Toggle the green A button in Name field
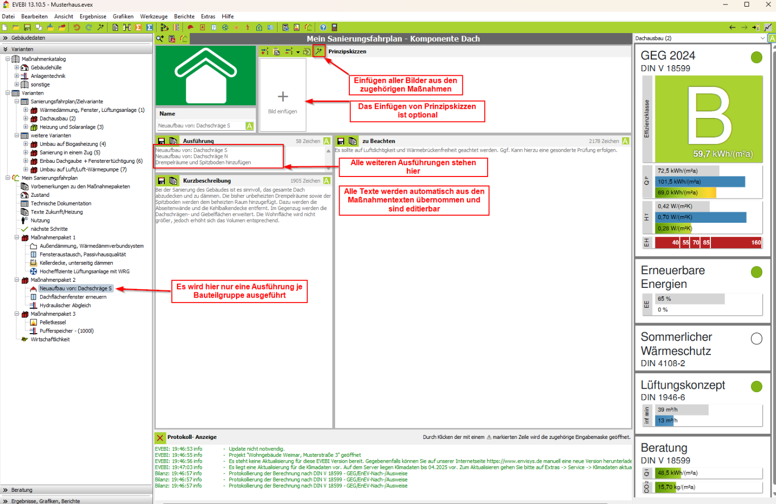Screen dimensions: 776x504 point(250,126)
